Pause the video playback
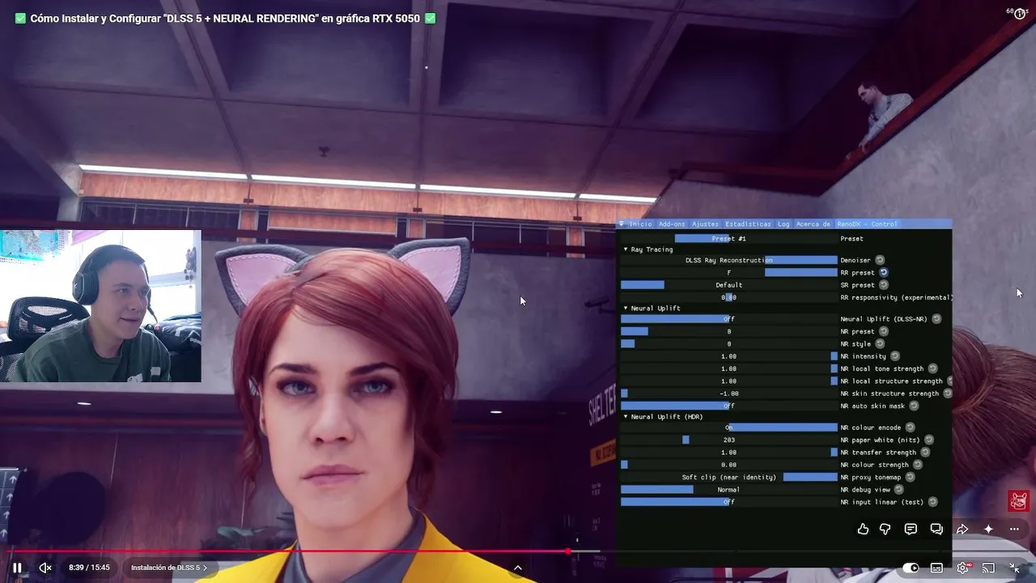 [x=17, y=568]
